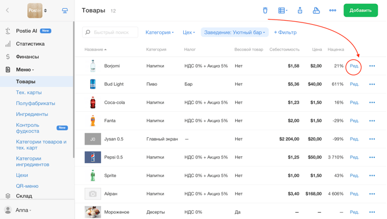Click the Sprite bottle thumbnail
This screenshot has width=387, height=219.
coord(93,175)
